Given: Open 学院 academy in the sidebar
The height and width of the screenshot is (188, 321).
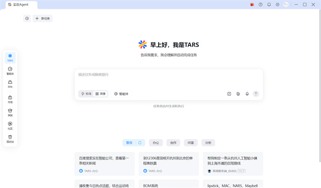Looking at the screenshot, I should click(10, 112).
